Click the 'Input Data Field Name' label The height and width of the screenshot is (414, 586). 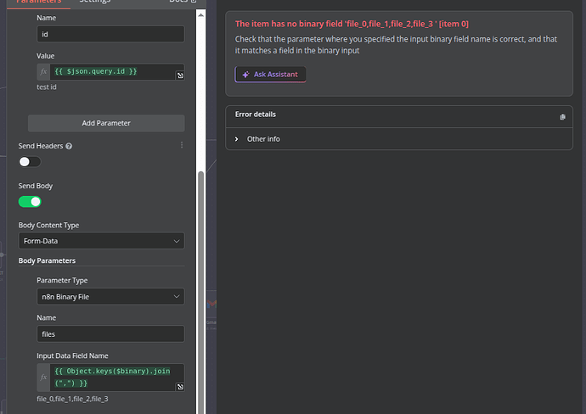click(72, 355)
